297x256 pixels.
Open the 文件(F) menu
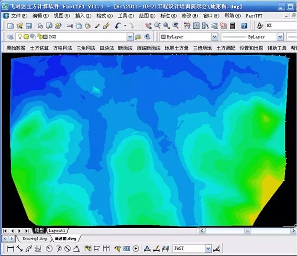coord(19,16)
